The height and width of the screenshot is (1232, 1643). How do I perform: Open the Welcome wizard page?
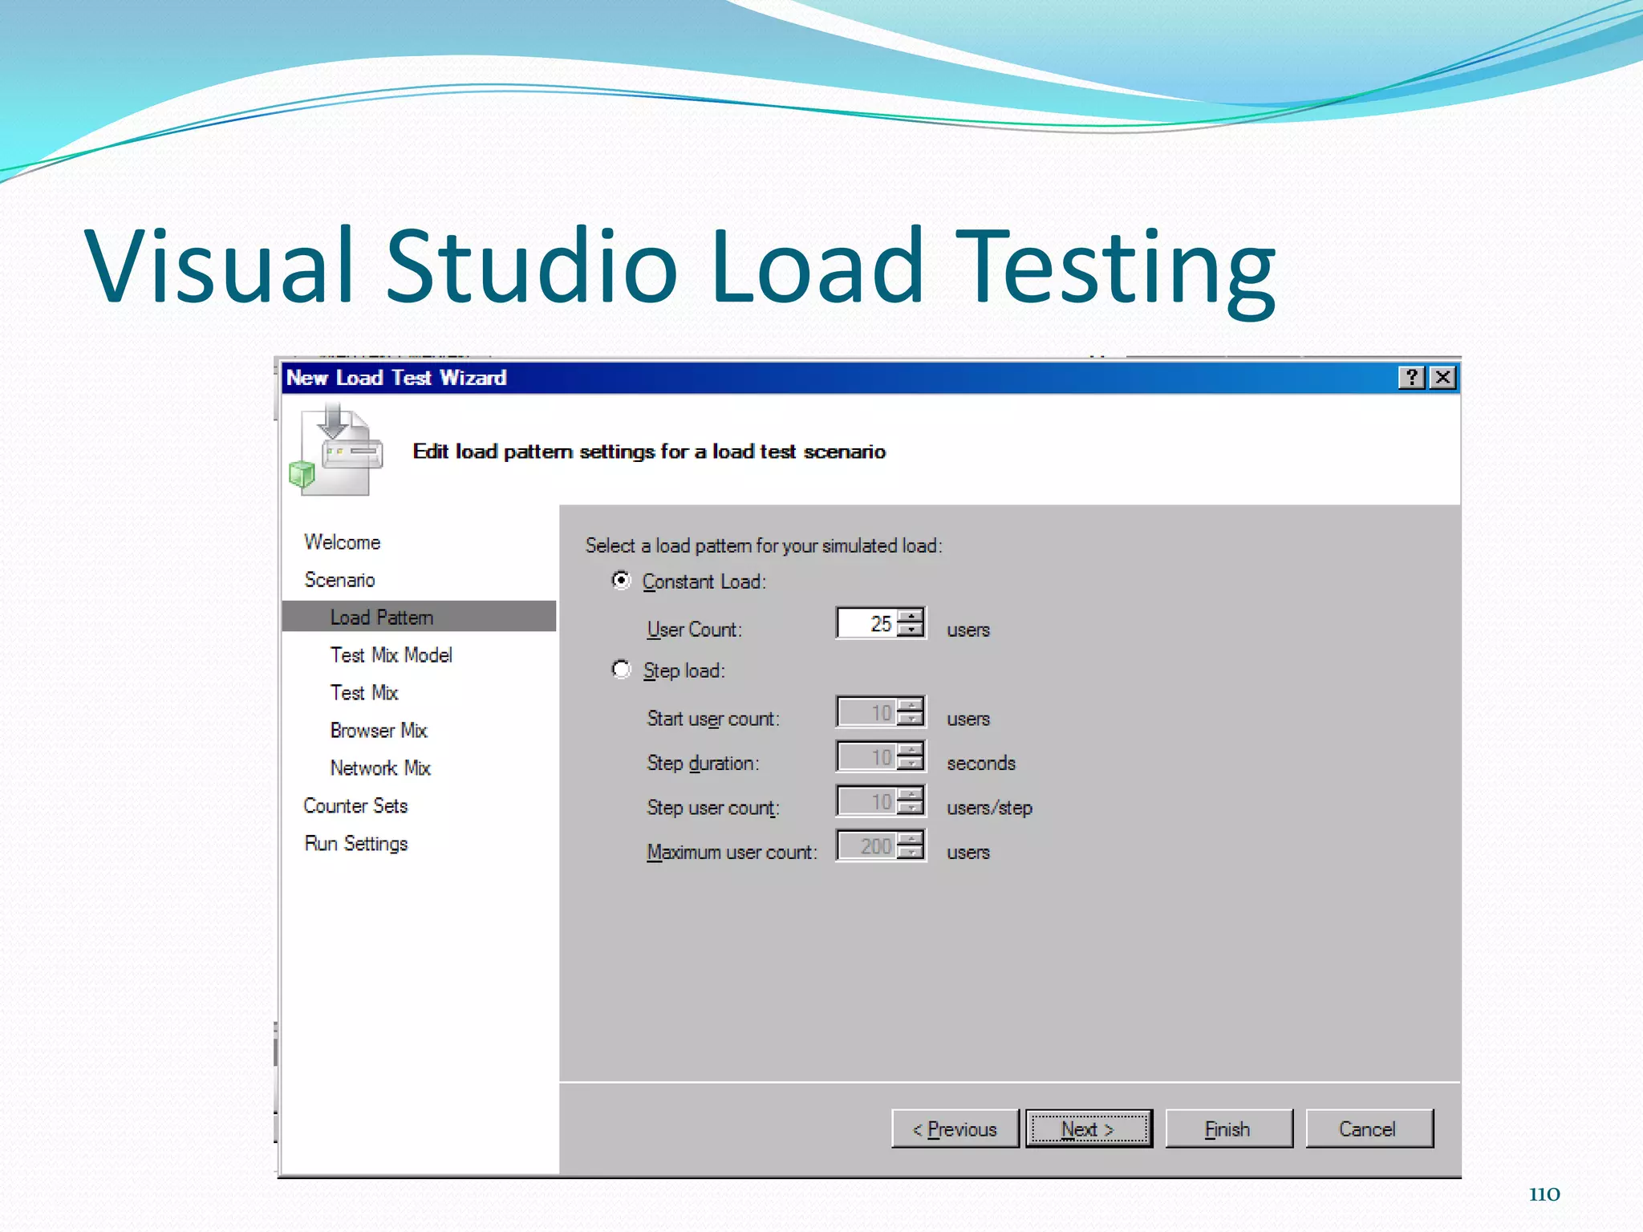click(x=343, y=542)
